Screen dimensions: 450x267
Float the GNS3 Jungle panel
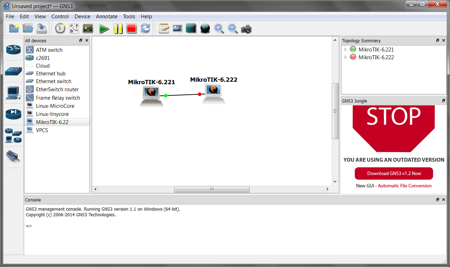(x=444, y=101)
